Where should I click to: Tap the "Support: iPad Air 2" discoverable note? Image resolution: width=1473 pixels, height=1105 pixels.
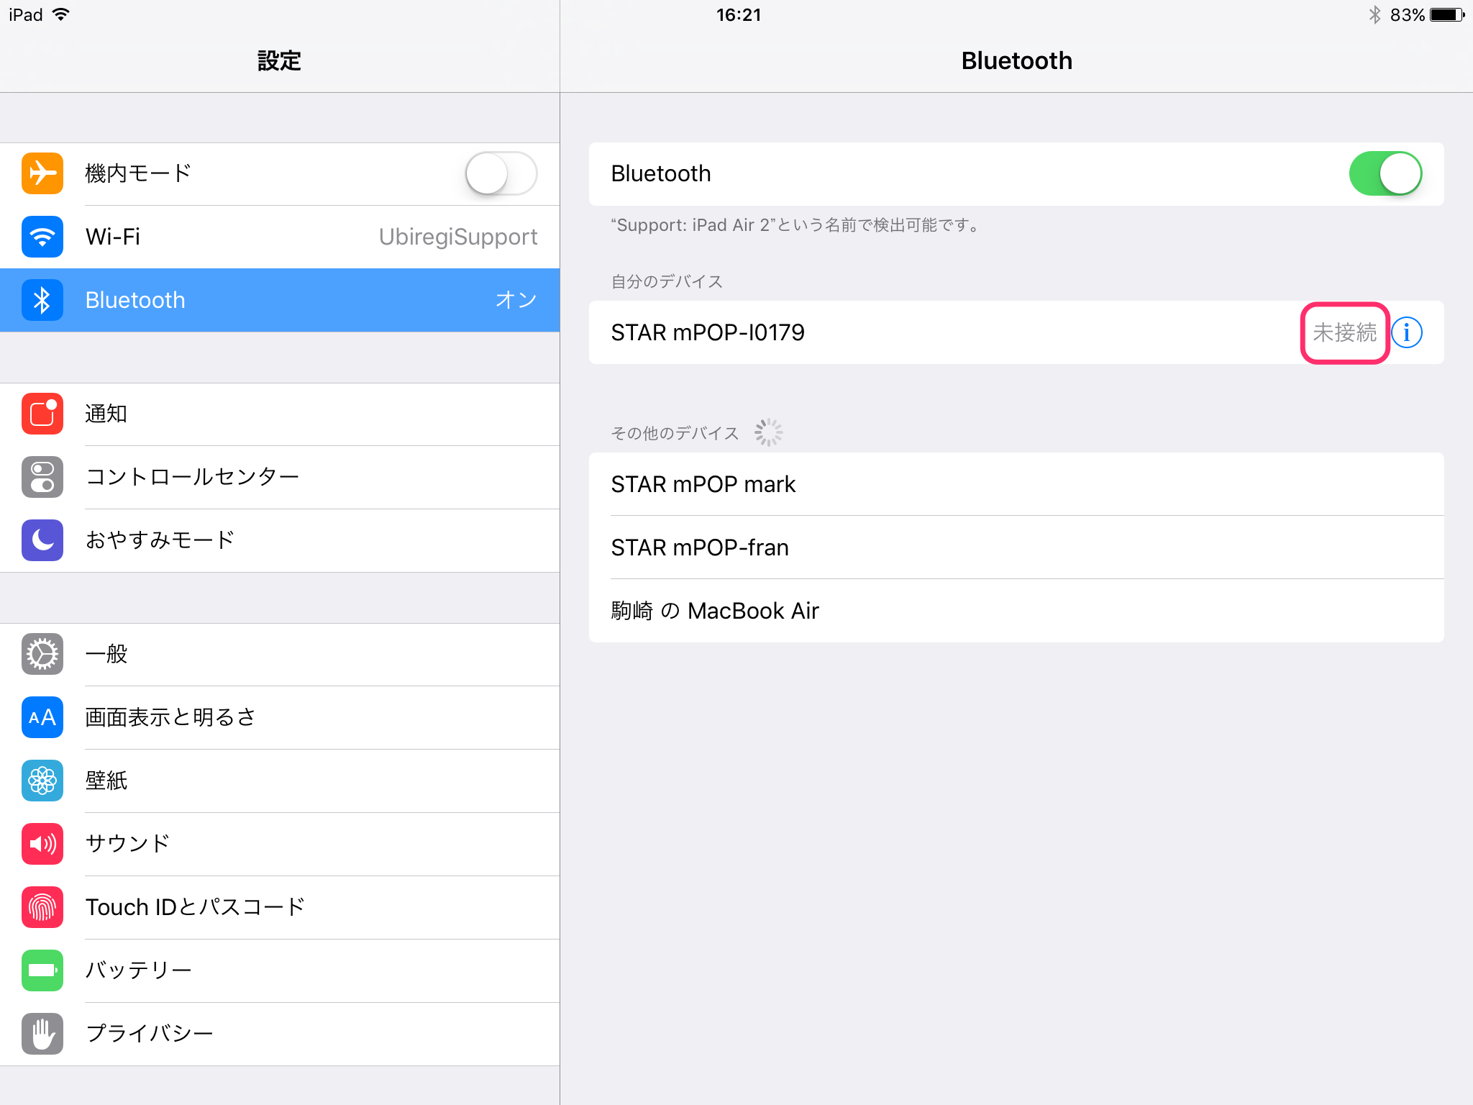(x=795, y=225)
